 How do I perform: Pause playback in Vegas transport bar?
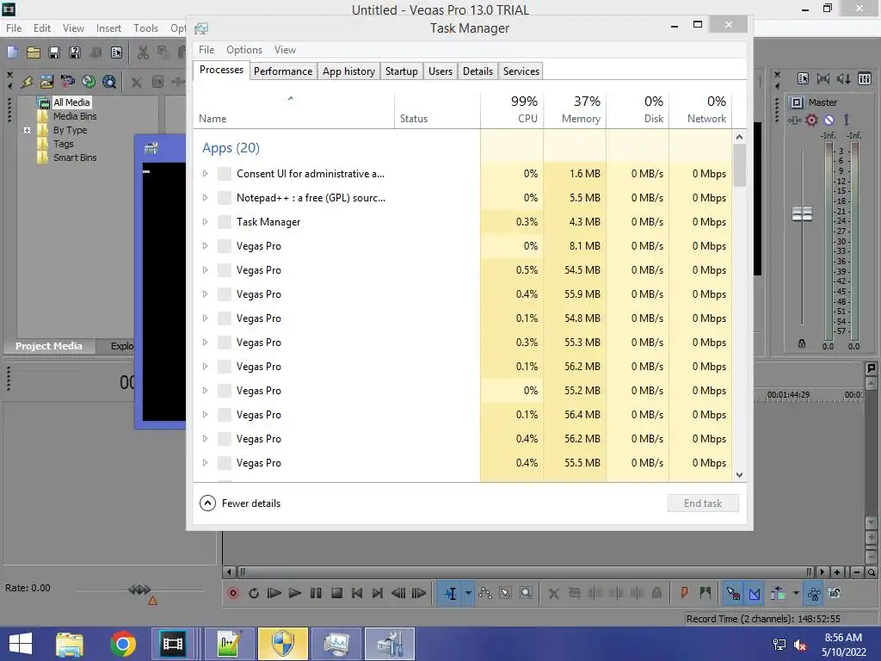(316, 593)
